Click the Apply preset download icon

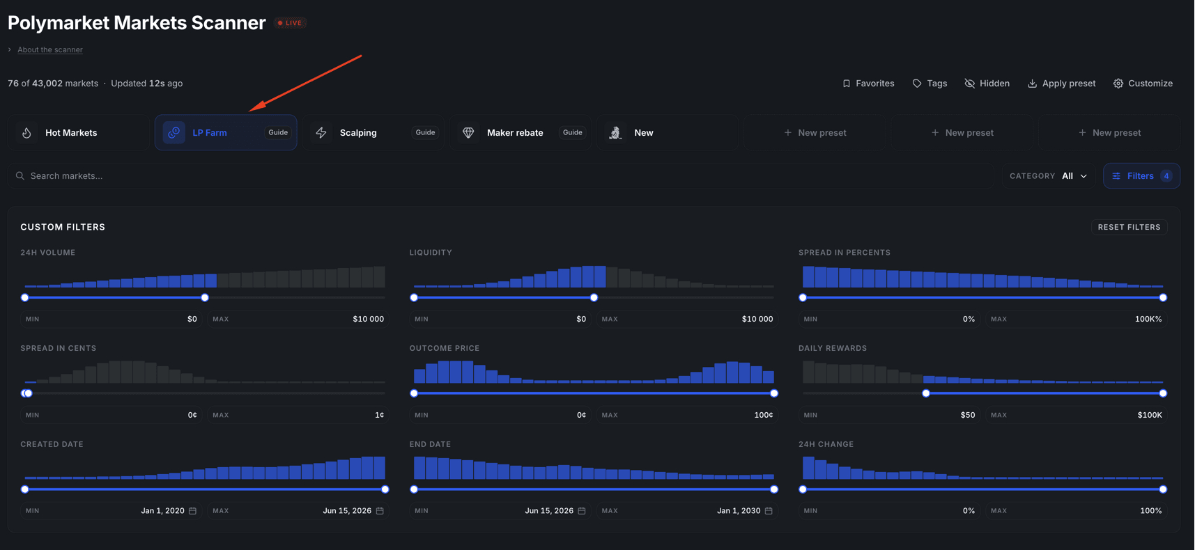click(x=1032, y=84)
